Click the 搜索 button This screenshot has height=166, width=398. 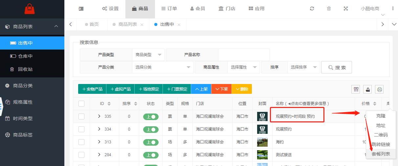(x=337, y=67)
